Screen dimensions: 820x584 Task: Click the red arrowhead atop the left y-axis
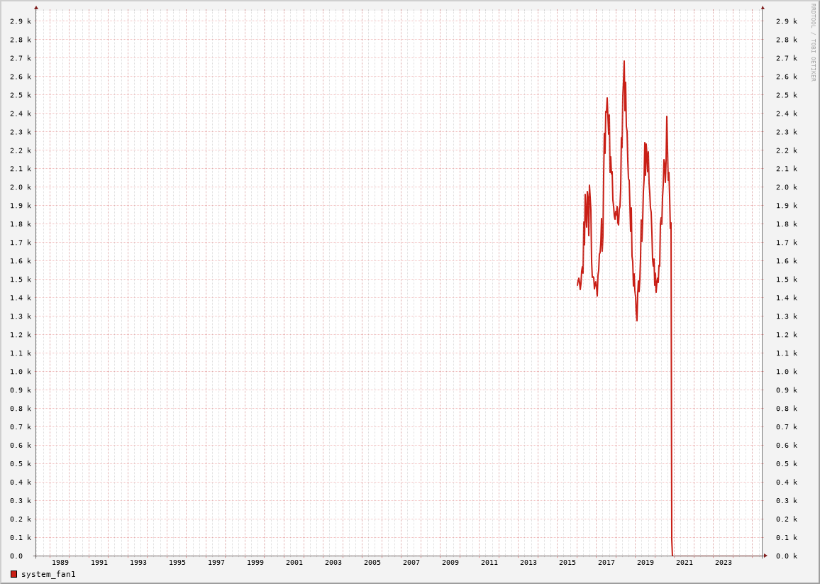pyautogui.click(x=36, y=8)
